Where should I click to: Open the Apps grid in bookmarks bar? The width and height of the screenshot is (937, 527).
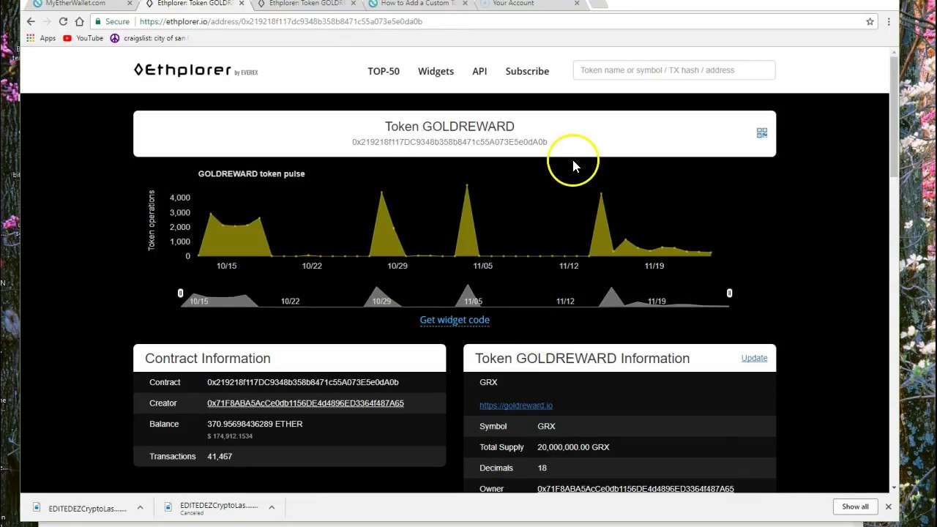[x=41, y=38]
